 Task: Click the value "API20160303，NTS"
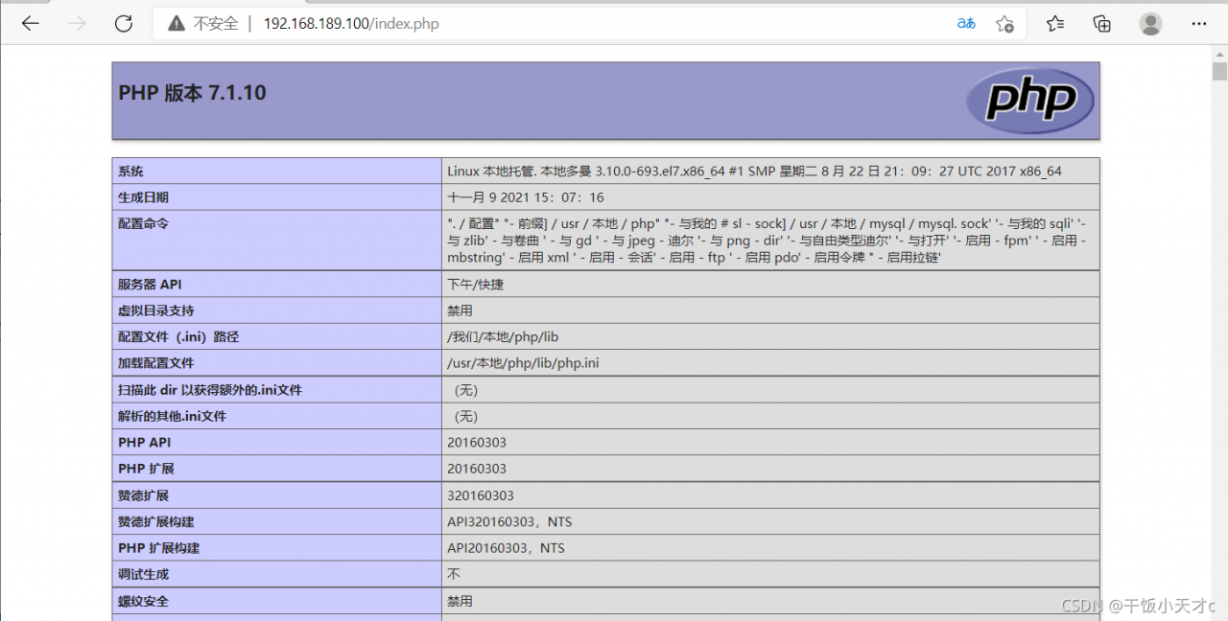(506, 548)
